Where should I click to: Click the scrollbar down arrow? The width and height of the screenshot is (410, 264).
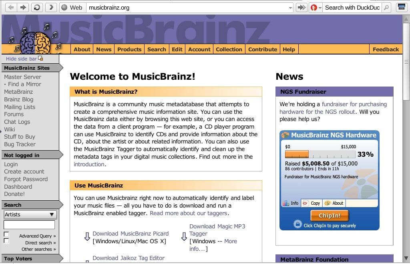pyautogui.click(x=406, y=258)
